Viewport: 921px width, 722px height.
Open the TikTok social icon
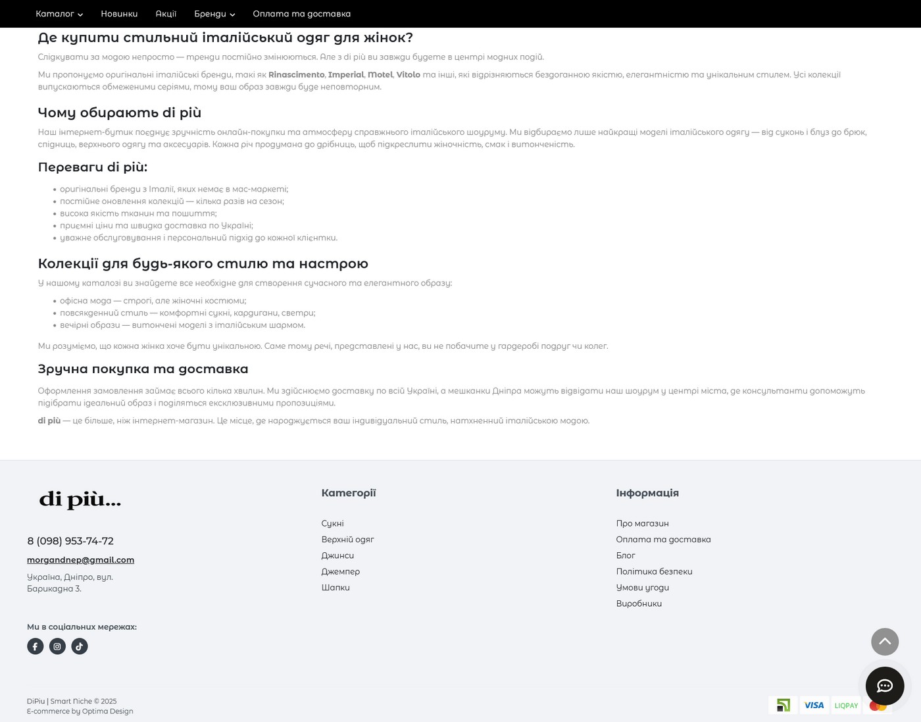click(x=80, y=646)
